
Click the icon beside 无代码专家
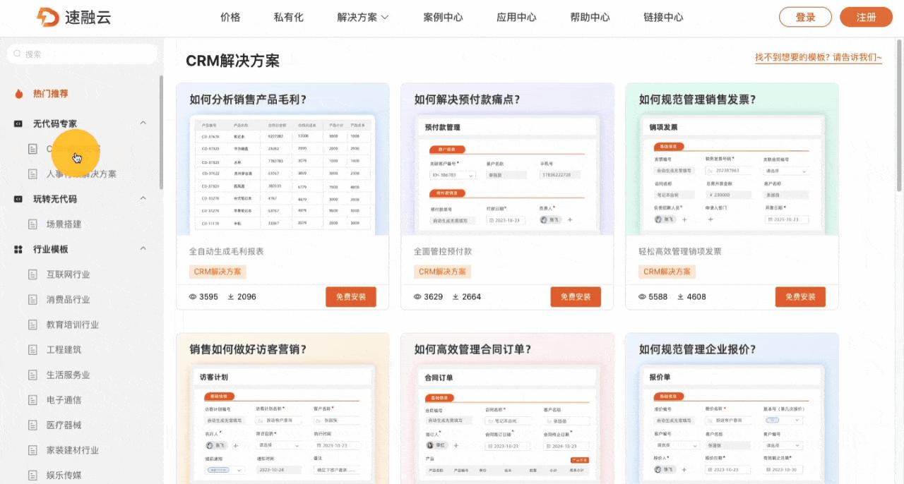(x=17, y=123)
